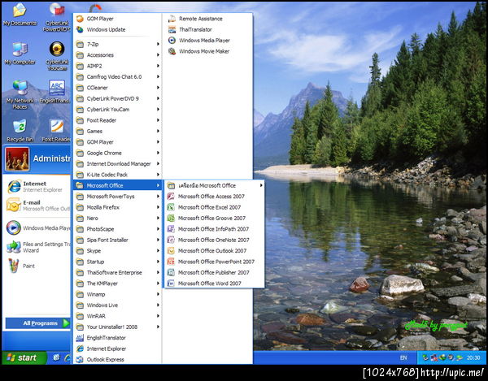Select the Microsoft PowerToys folder

[118, 196]
